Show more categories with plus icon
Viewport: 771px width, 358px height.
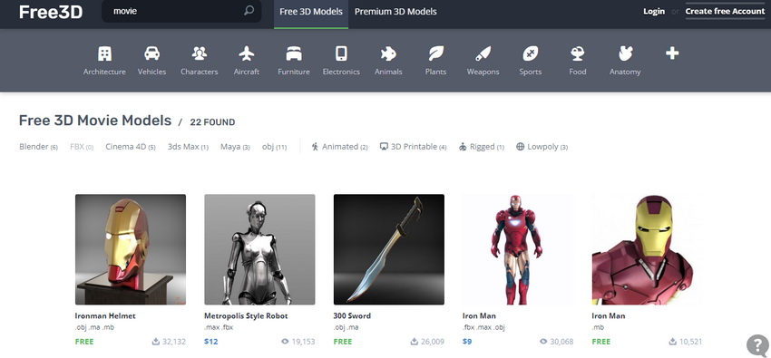(672, 53)
